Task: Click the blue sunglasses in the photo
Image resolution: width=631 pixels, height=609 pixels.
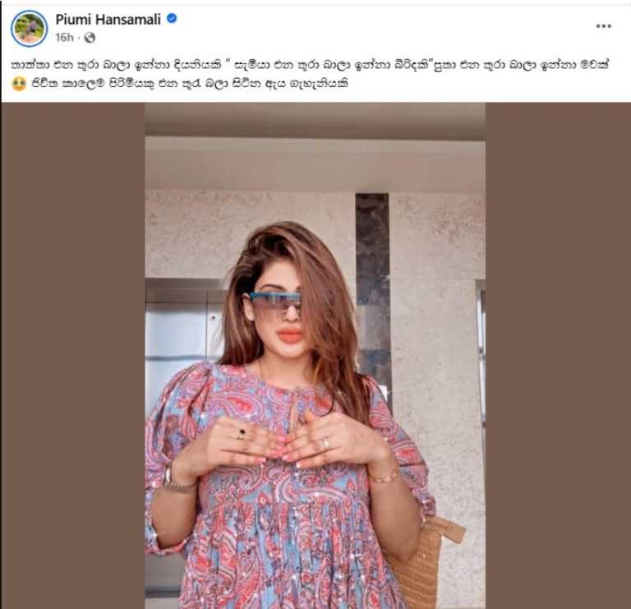Action: [276, 302]
